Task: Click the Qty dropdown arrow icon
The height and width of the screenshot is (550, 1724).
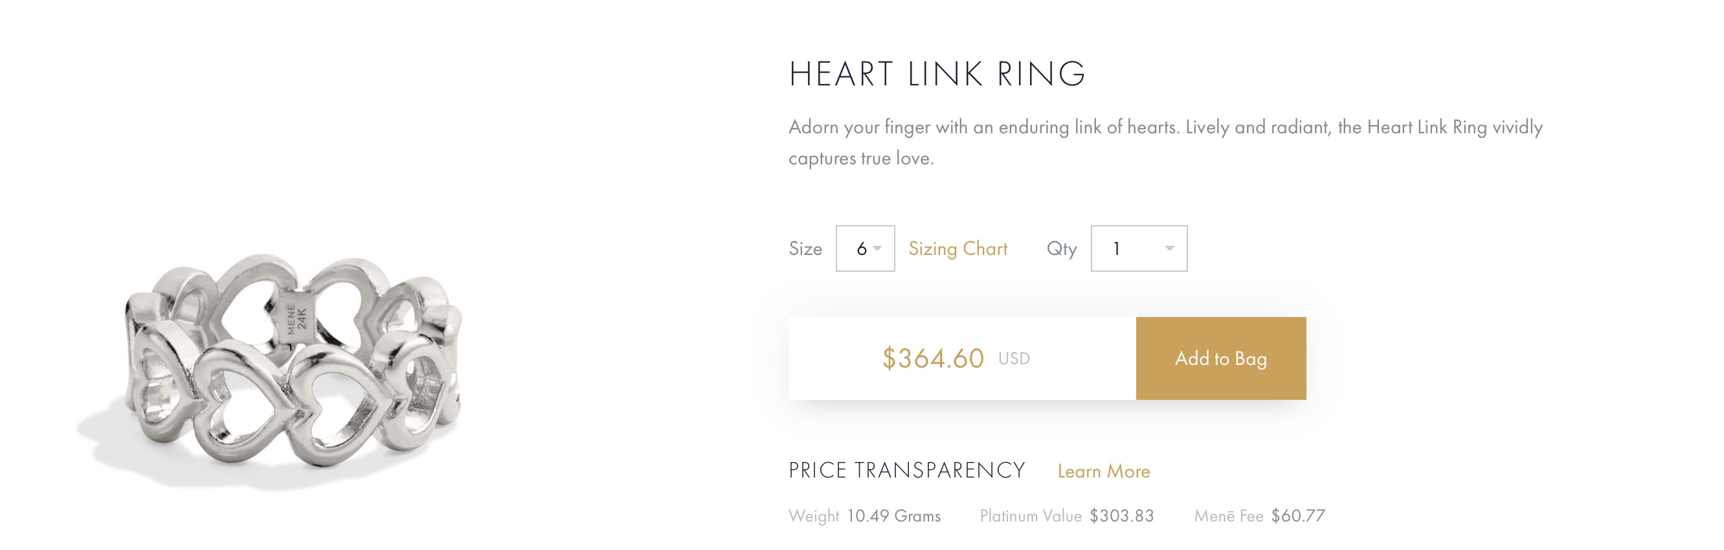Action: click(1169, 248)
